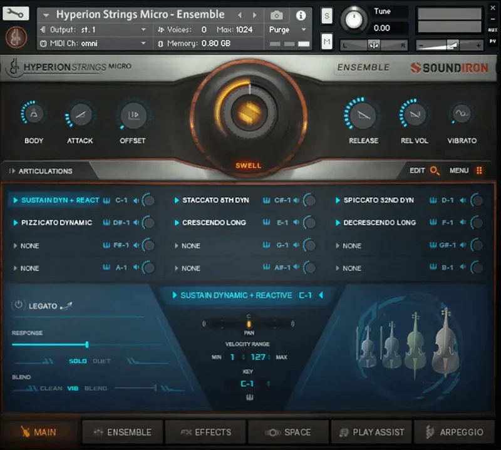The width and height of the screenshot is (501, 450).
Task: Click the Soundiron logo
Action: coord(449,68)
